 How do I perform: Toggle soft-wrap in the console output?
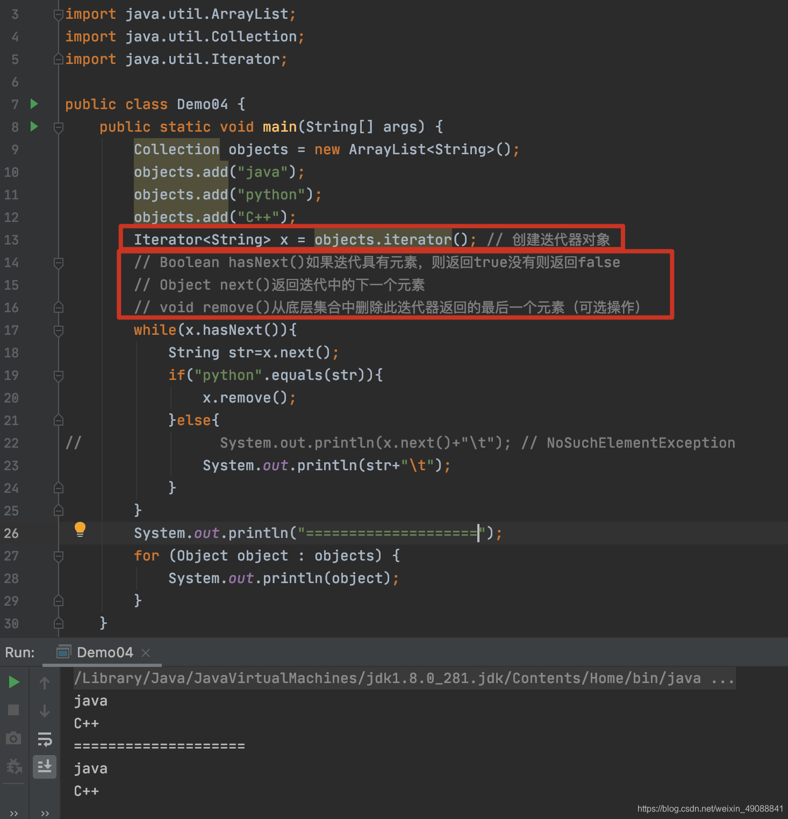click(x=45, y=739)
